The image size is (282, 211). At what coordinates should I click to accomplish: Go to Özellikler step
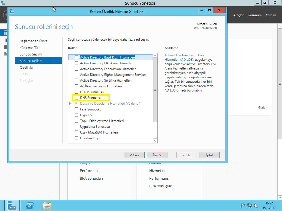[x=27, y=68]
